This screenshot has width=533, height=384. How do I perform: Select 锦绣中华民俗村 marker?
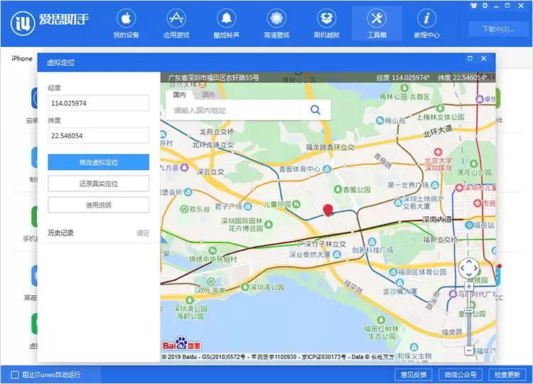point(212,251)
